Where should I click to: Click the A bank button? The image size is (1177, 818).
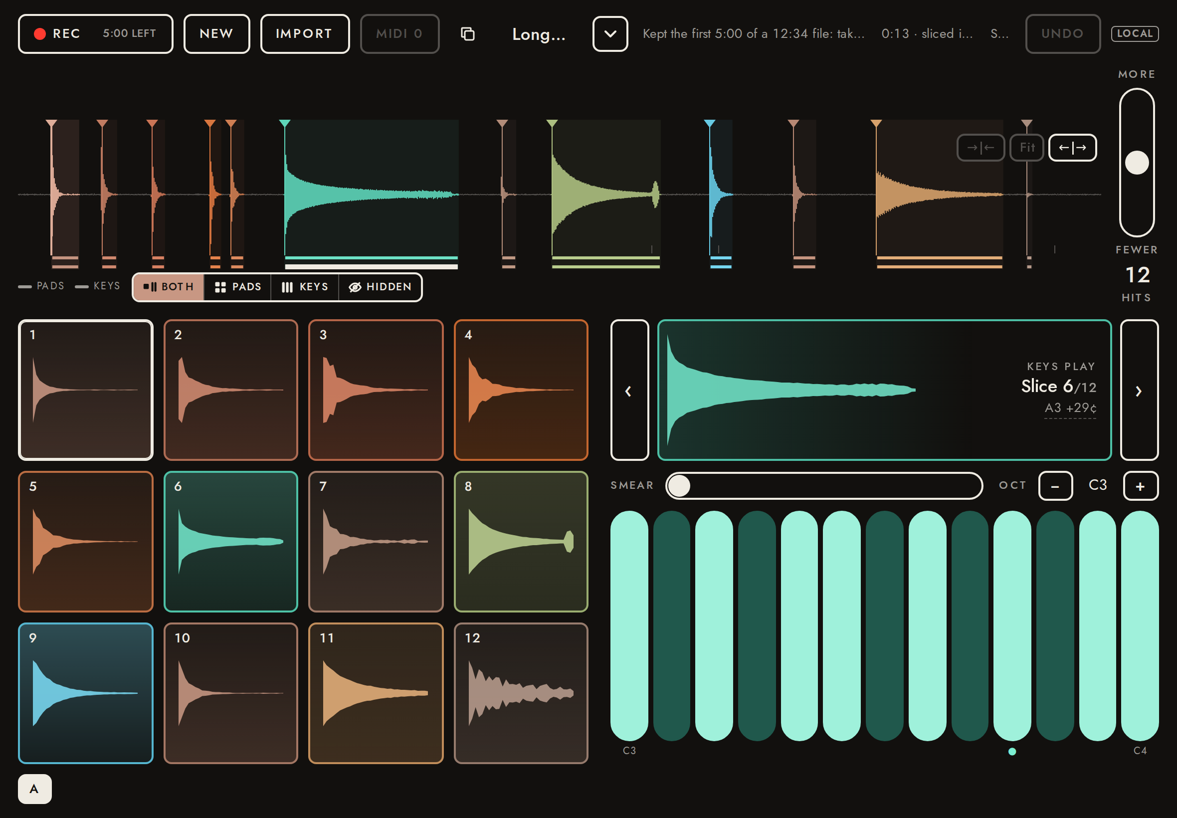click(x=35, y=789)
